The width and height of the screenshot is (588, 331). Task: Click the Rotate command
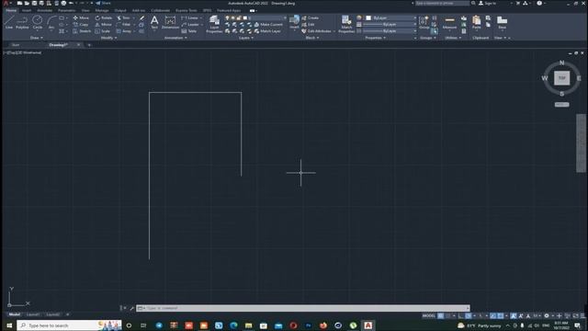[x=104, y=17]
